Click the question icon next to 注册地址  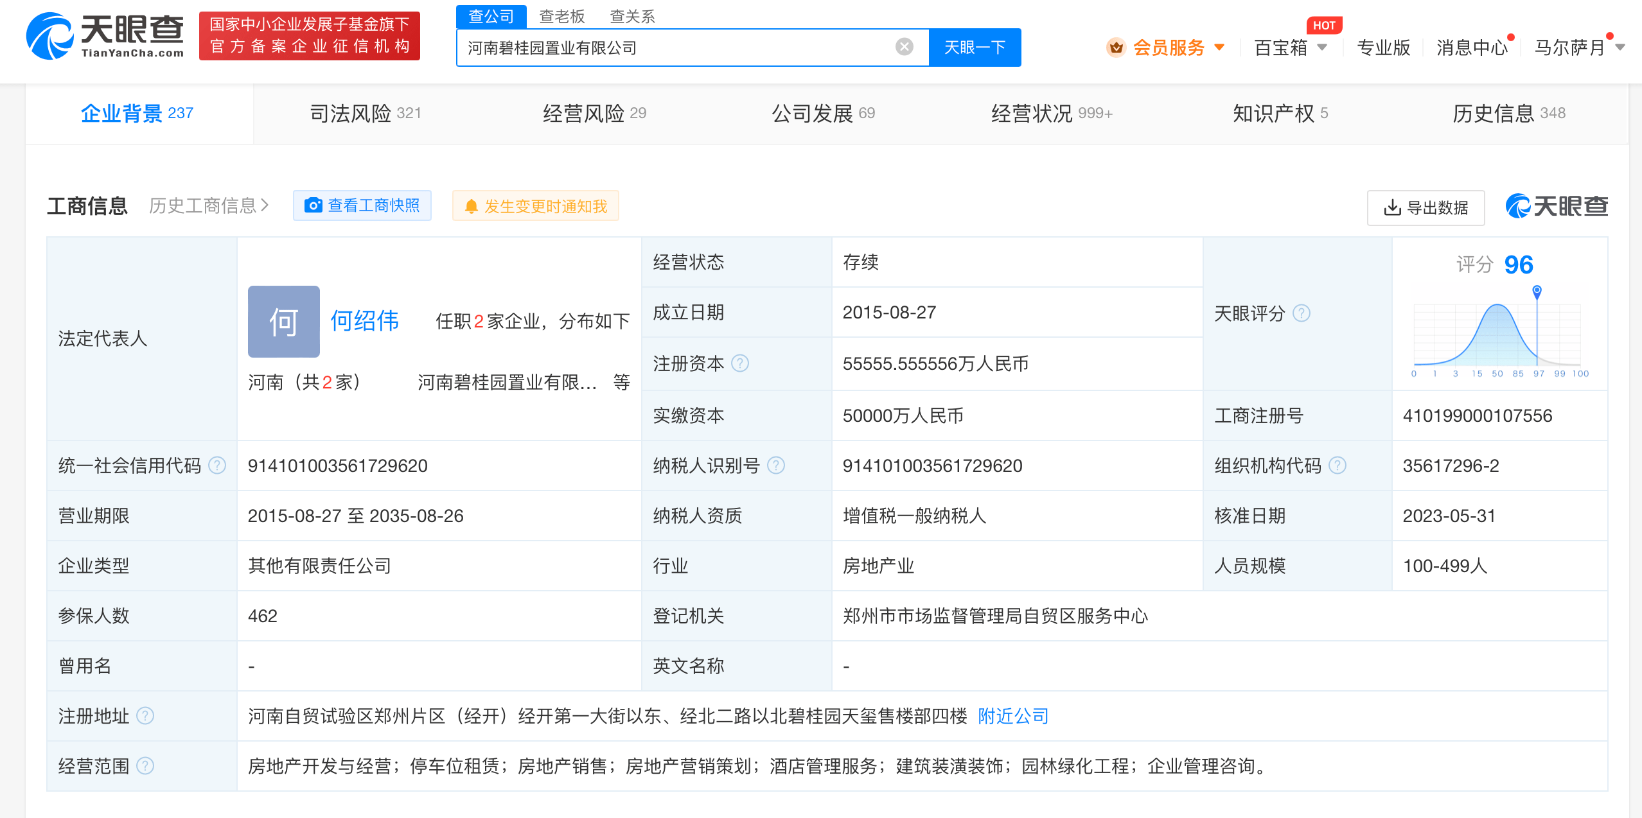146,716
